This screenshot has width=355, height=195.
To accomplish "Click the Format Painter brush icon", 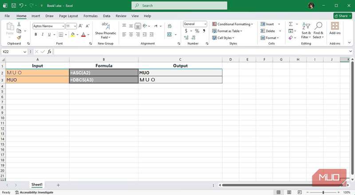I will click(19, 38).
